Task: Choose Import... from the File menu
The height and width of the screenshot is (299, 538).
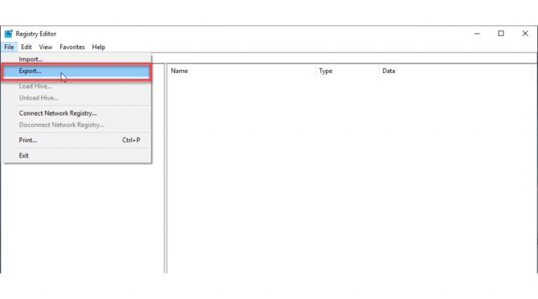Action: click(x=77, y=59)
